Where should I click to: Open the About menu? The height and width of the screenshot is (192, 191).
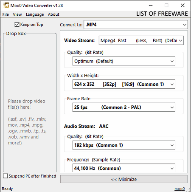(53, 14)
